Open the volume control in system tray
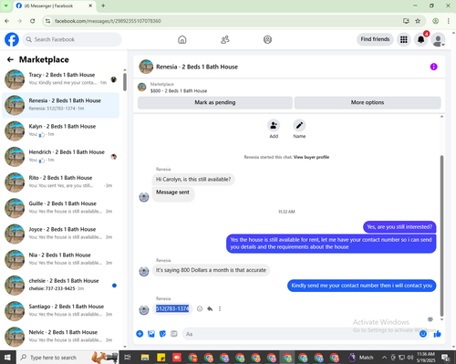Viewport: 456px width, 364px height. pyautogui.click(x=410, y=358)
